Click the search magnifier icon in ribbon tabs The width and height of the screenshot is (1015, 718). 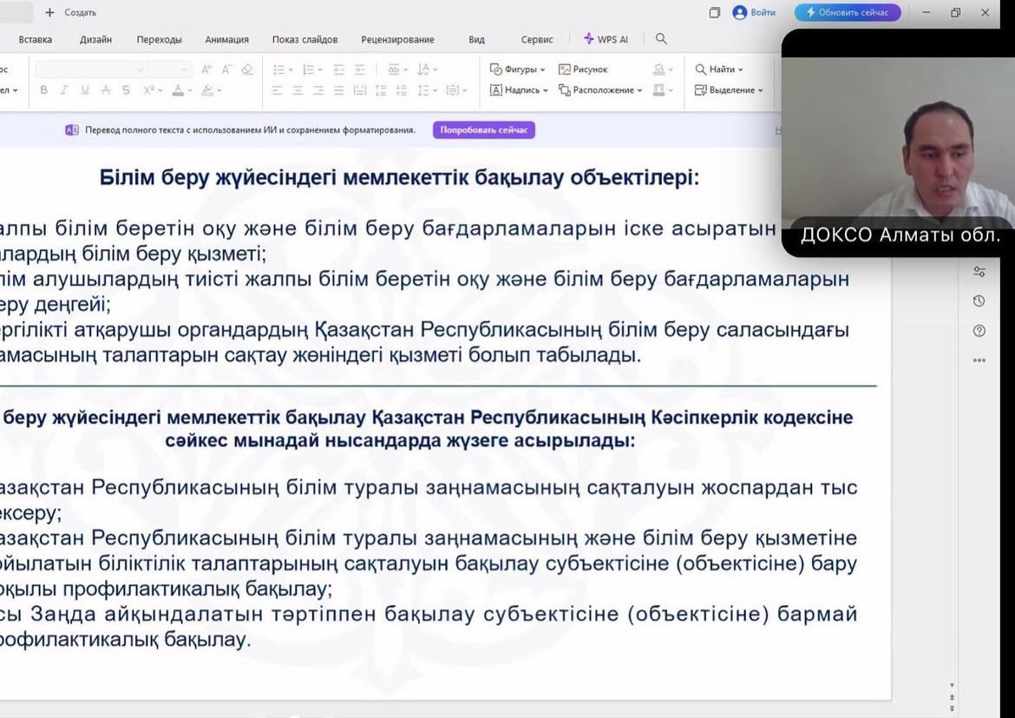pyautogui.click(x=661, y=39)
